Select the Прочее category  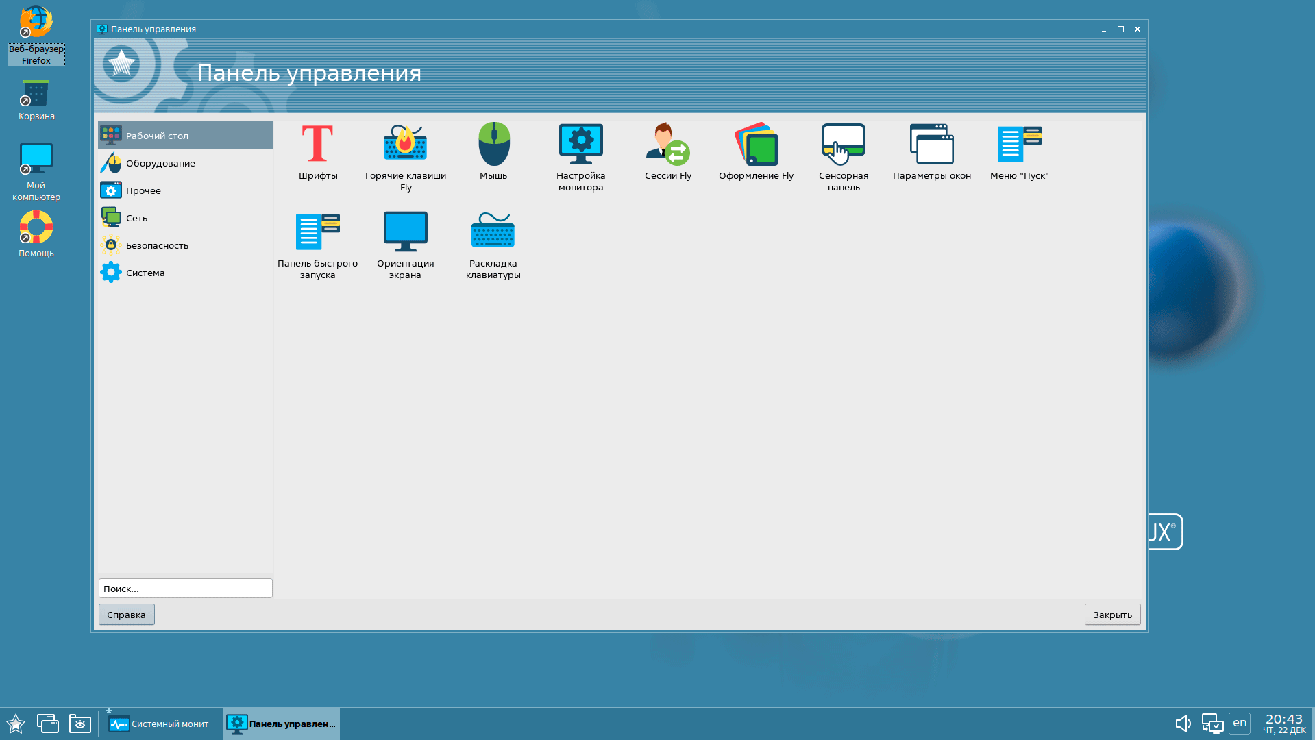point(186,190)
